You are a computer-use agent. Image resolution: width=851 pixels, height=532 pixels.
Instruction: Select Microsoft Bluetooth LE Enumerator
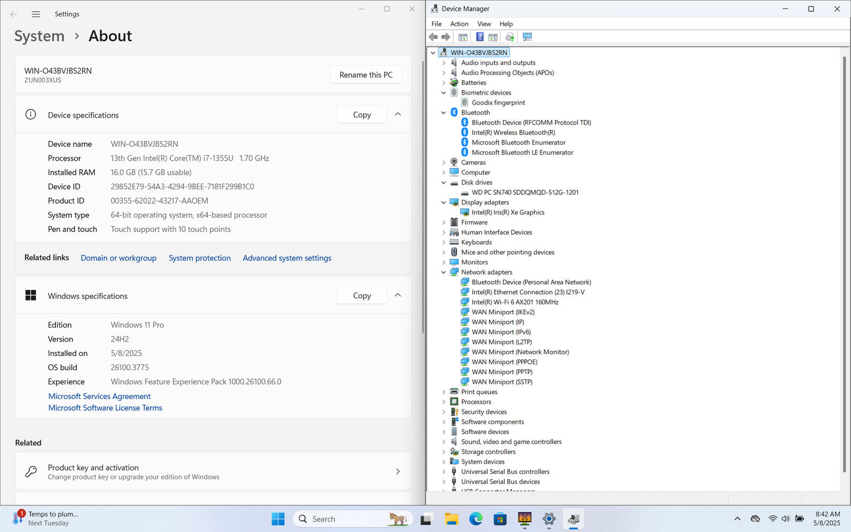[522, 153]
